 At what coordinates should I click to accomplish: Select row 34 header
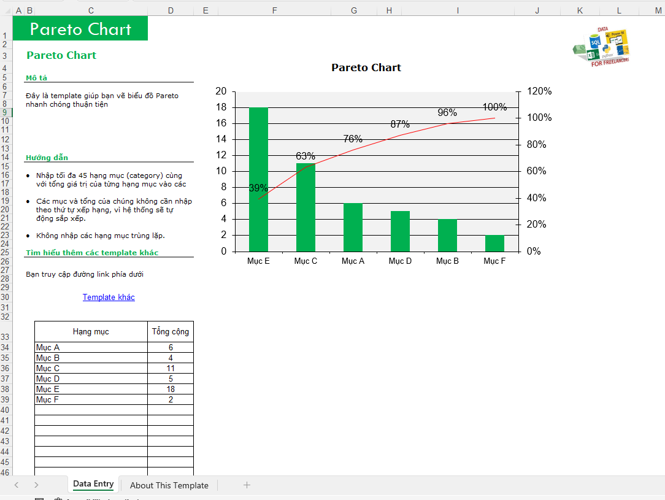pyautogui.click(x=6, y=347)
